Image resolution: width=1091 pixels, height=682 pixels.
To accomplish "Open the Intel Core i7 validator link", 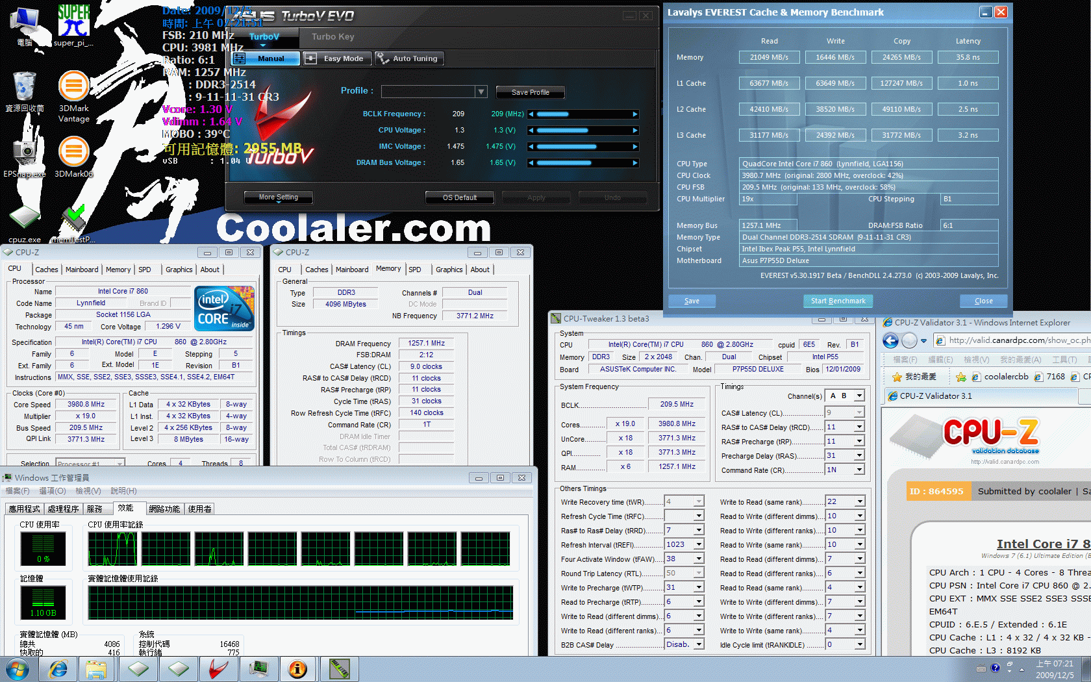I will coord(1044,544).
